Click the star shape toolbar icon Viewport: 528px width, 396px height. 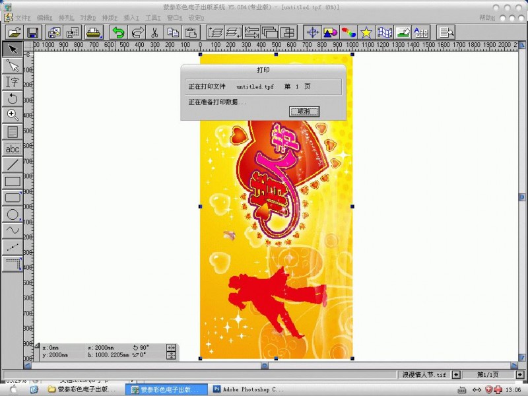point(366,32)
